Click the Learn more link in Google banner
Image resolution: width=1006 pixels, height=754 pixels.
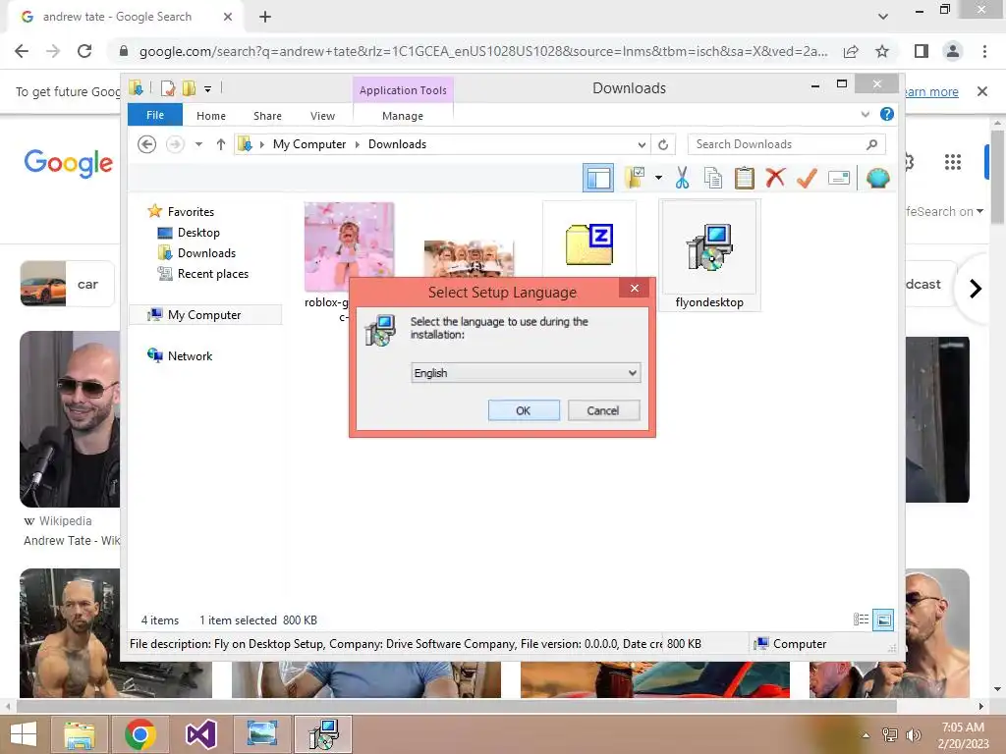tap(931, 91)
